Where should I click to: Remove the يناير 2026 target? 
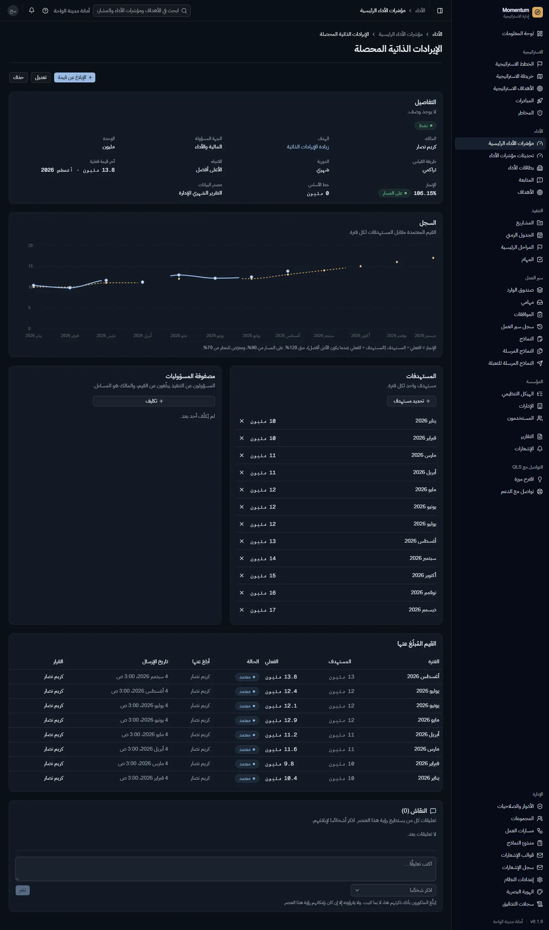point(241,421)
